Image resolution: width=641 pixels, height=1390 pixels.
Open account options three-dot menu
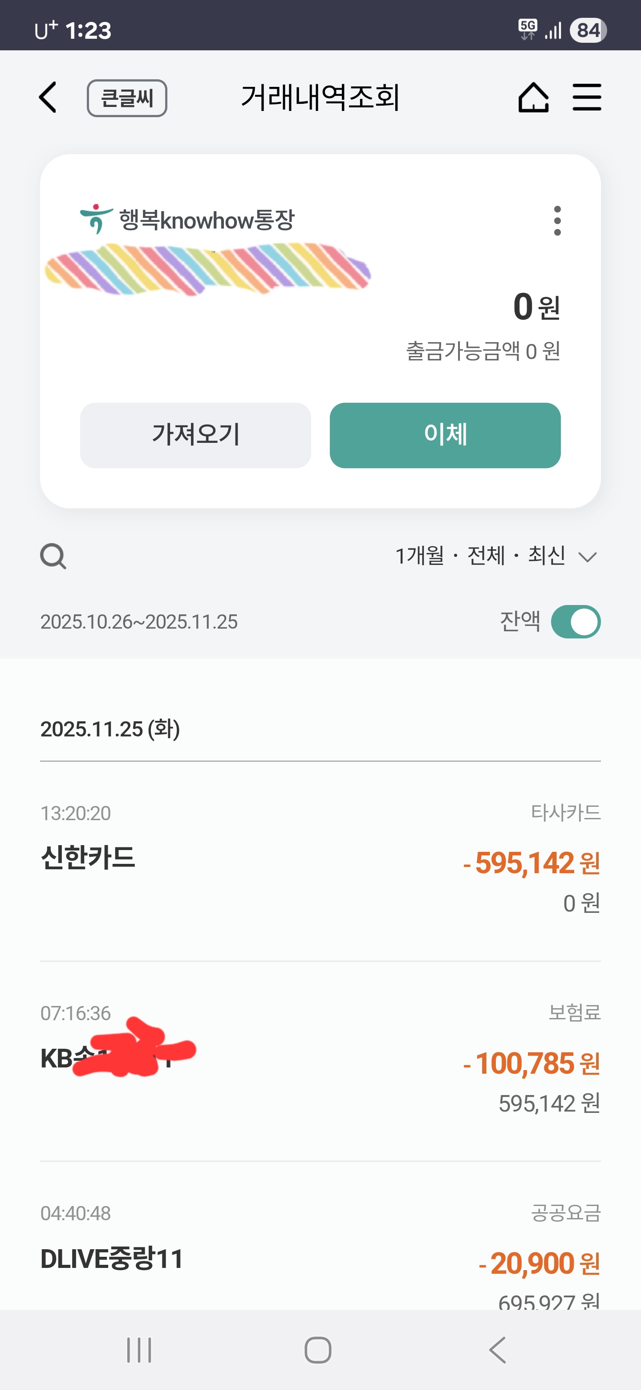coord(557,221)
